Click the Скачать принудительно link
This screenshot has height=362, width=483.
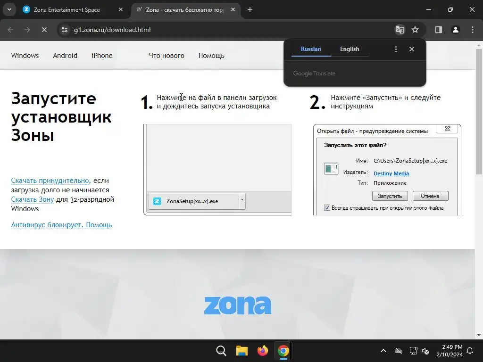[51, 181]
